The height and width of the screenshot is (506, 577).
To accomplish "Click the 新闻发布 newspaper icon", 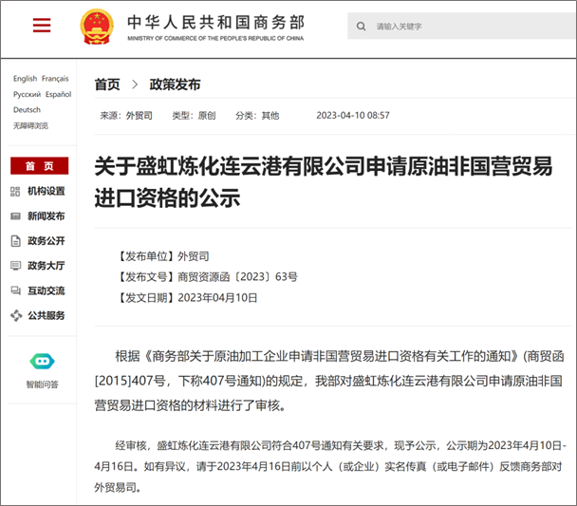I will point(15,216).
